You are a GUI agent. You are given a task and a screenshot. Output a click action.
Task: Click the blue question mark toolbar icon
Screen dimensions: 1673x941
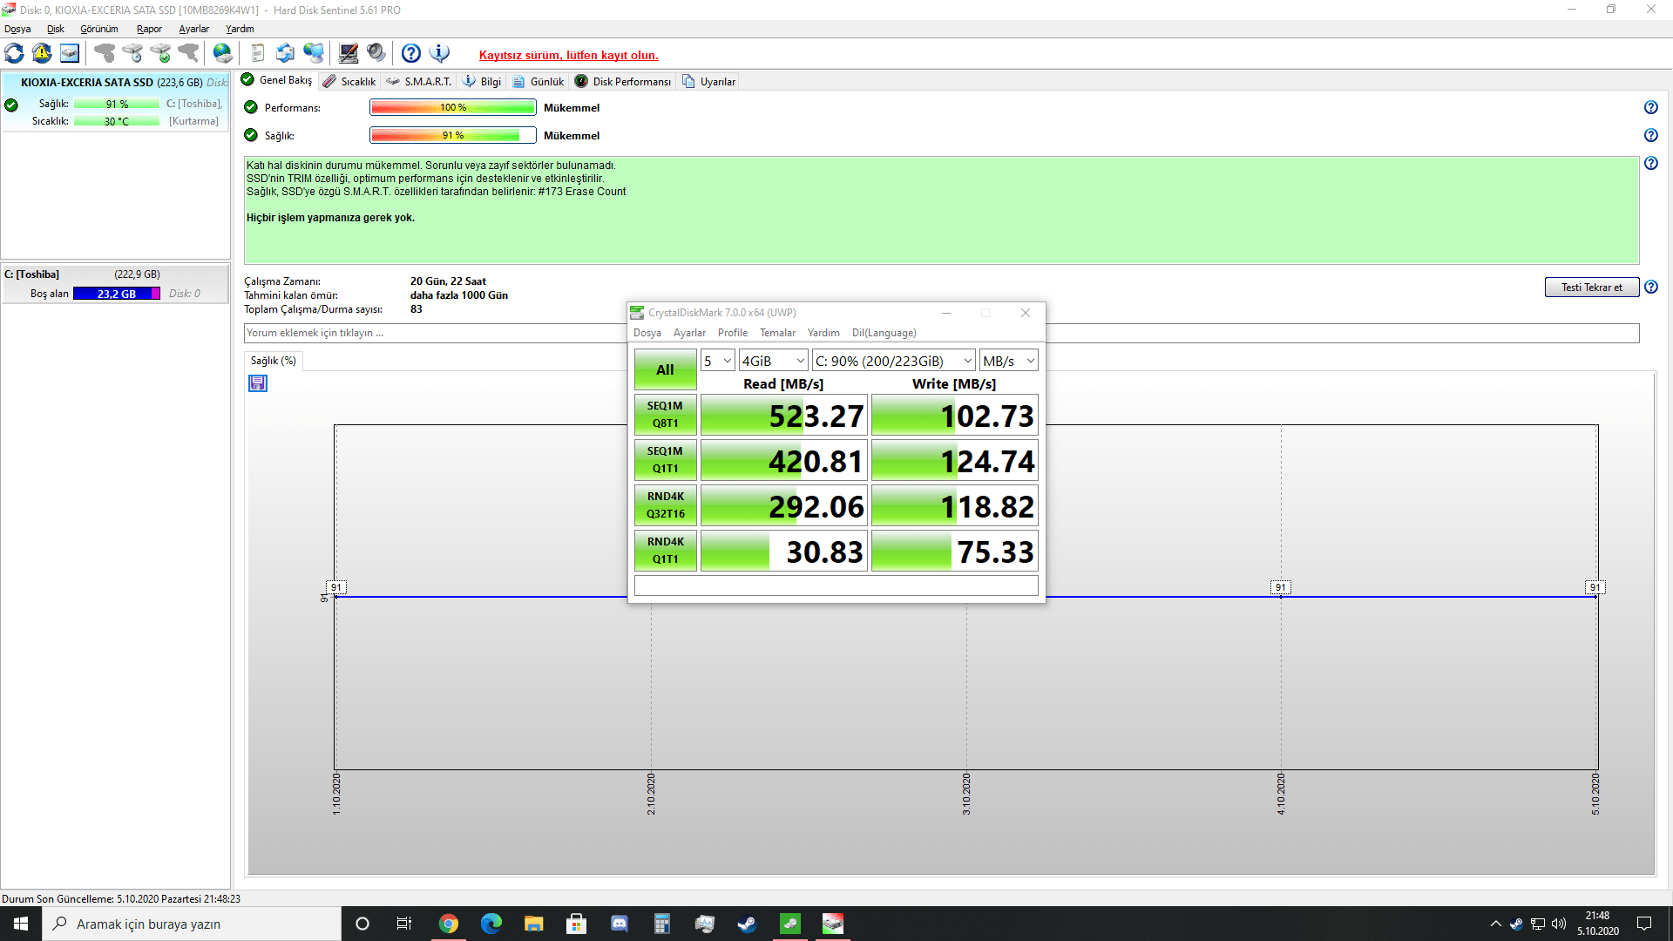(x=411, y=54)
